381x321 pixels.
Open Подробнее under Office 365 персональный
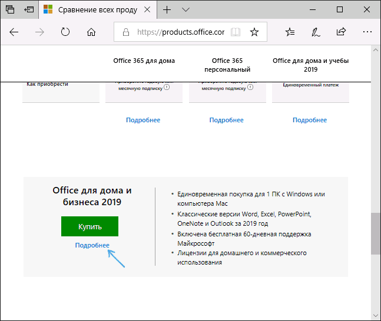click(x=227, y=120)
